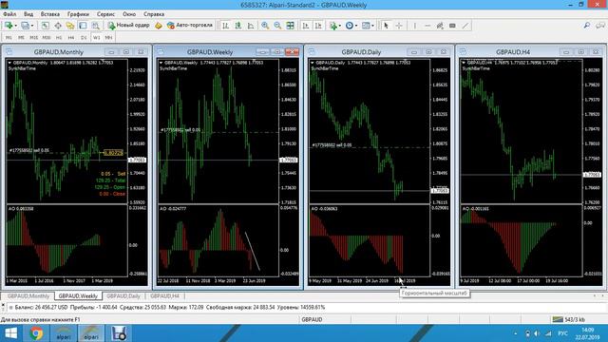Expand the Periods dropdown arrow
The width and height of the screenshot is (608, 342).
[356, 26]
